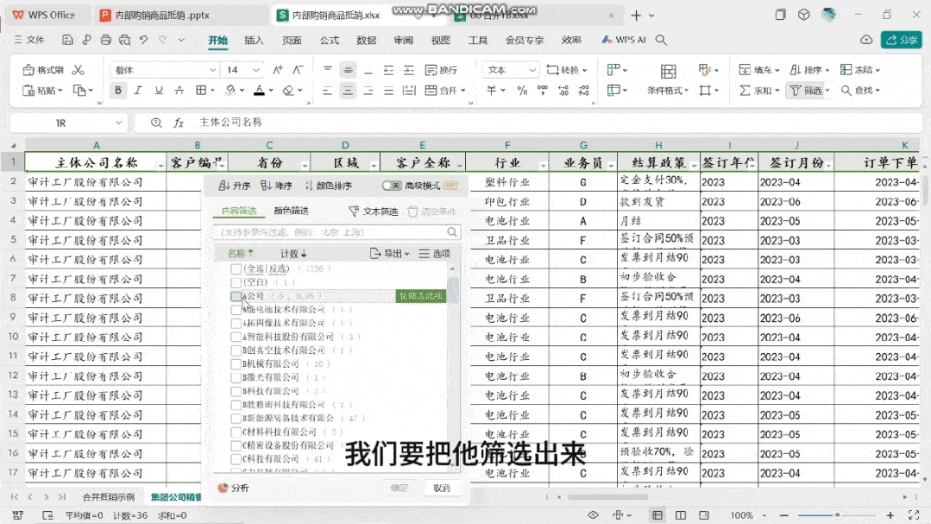Expand the Export (导出) dropdown in filter panel
931x524 pixels.
tap(389, 254)
